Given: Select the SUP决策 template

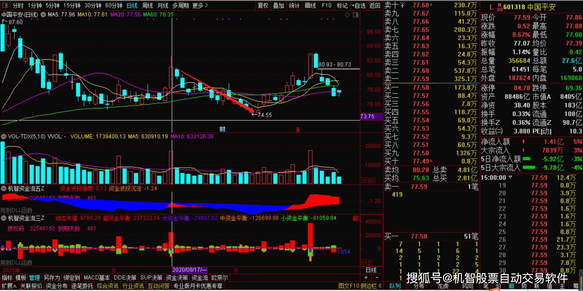Looking at the screenshot, I should (151, 278).
